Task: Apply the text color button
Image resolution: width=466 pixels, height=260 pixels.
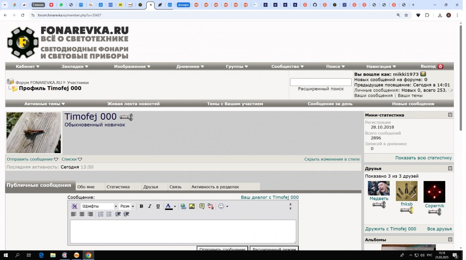Action: (x=169, y=206)
